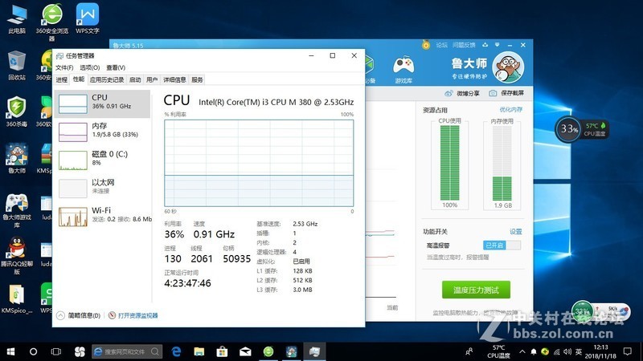
Task: Click the green 33% floating ball near tray
Action: pyautogui.click(x=583, y=311)
